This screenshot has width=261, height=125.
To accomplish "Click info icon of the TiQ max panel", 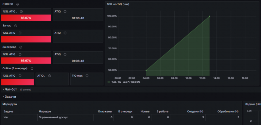I will (x=87, y=76).
